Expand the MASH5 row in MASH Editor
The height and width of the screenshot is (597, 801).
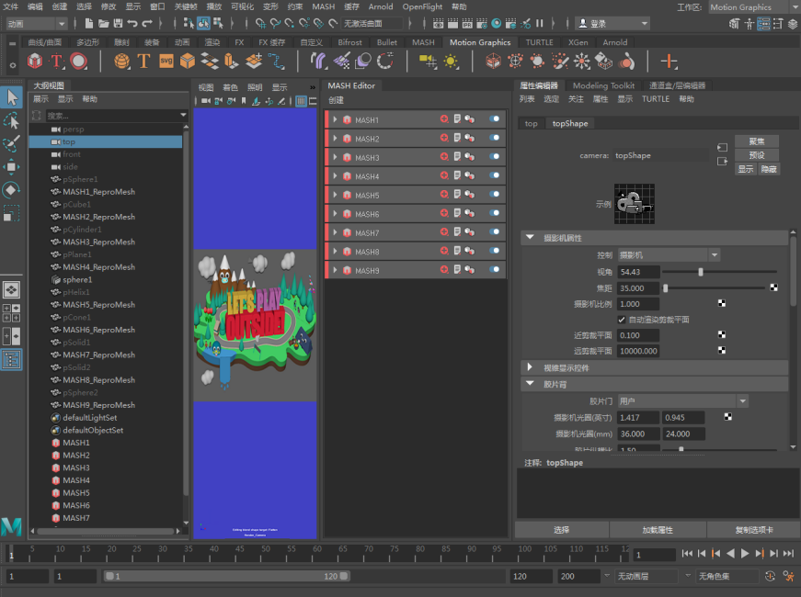pos(335,195)
